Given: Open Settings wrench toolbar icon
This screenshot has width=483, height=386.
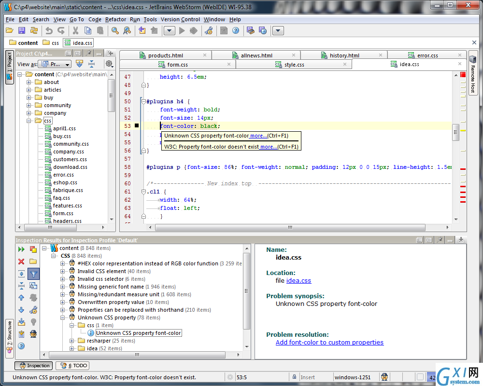Looking at the screenshot, I should 209,30.
